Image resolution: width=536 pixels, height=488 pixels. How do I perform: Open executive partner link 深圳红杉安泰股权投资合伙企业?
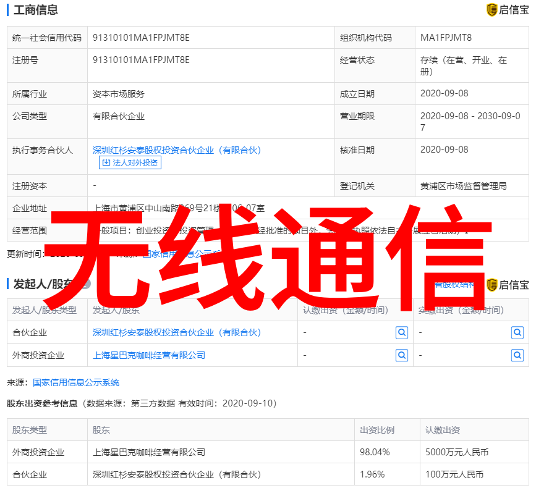click(x=177, y=150)
